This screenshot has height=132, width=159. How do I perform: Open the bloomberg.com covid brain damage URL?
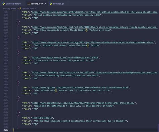pyautogui.click(x=95, y=73)
